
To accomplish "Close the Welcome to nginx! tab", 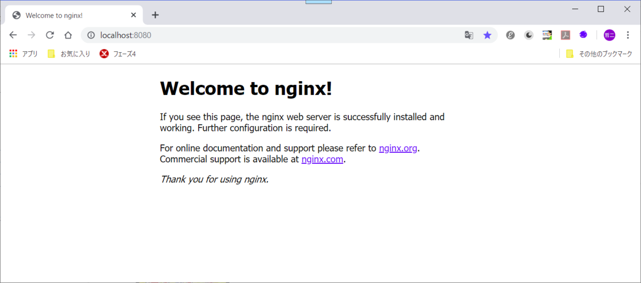I will 133,15.
